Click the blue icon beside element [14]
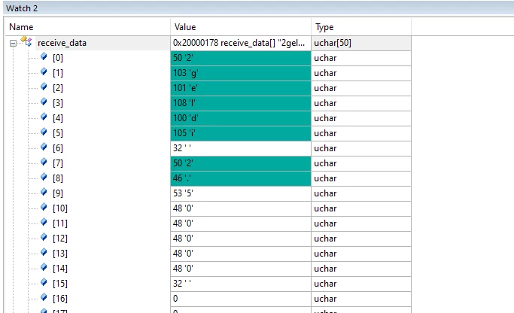 click(44, 267)
